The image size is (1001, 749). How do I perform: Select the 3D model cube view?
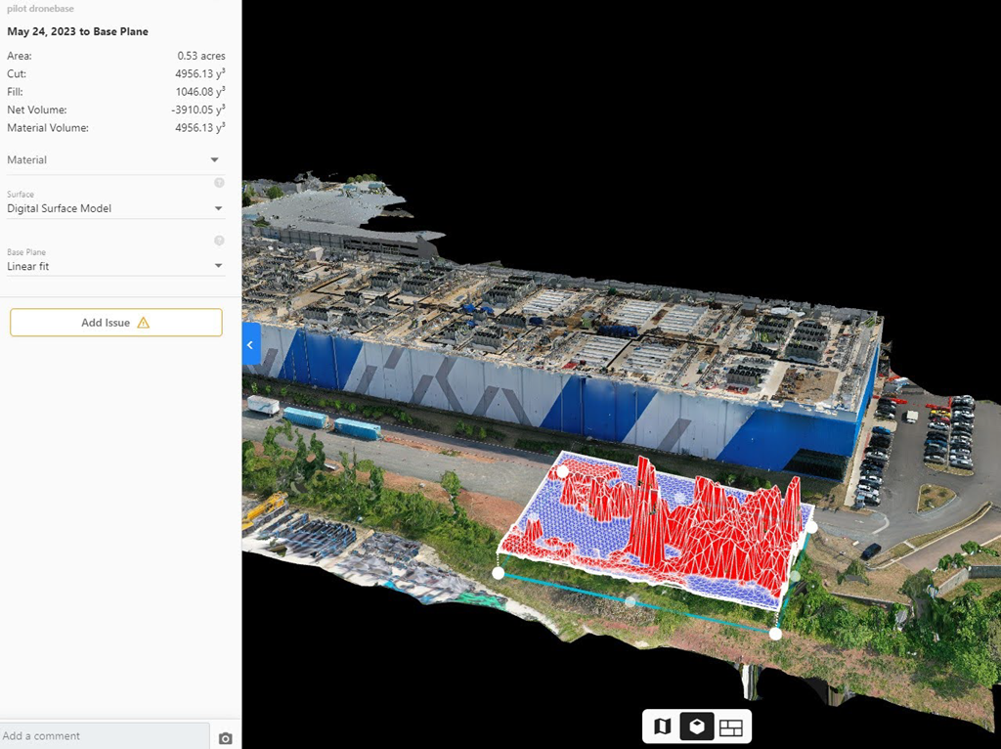696,727
